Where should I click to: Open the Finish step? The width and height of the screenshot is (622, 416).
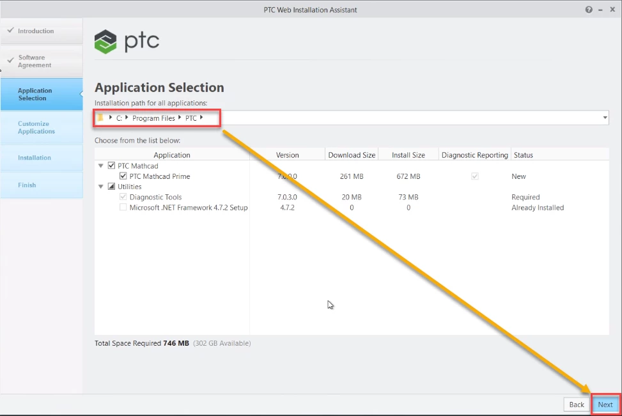click(x=42, y=185)
